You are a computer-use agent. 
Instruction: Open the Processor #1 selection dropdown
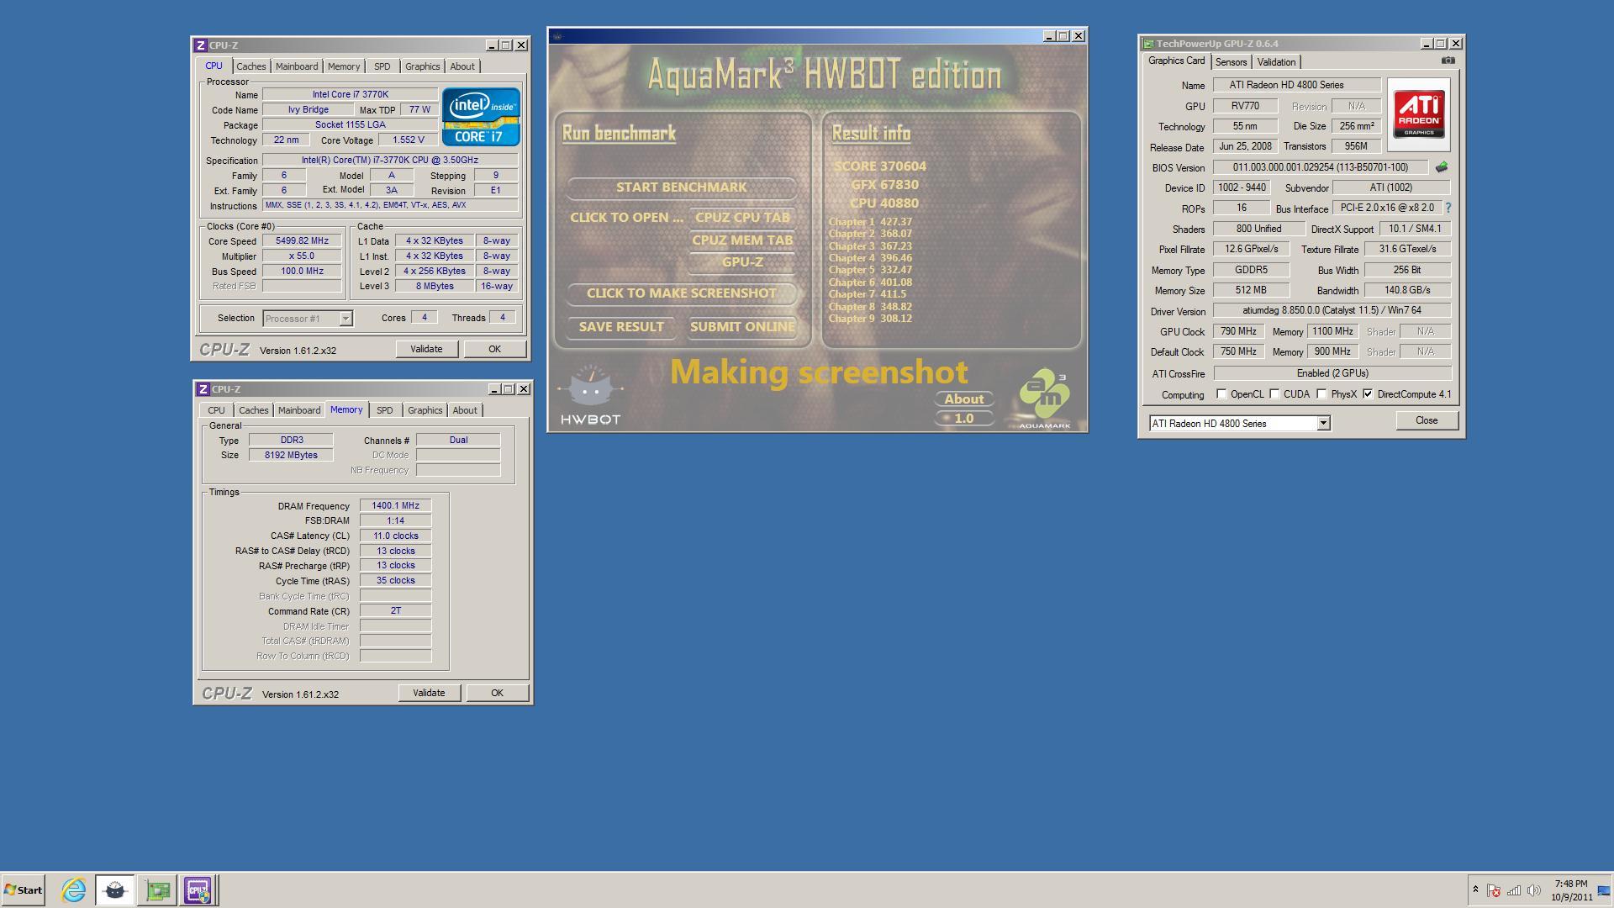[345, 319]
